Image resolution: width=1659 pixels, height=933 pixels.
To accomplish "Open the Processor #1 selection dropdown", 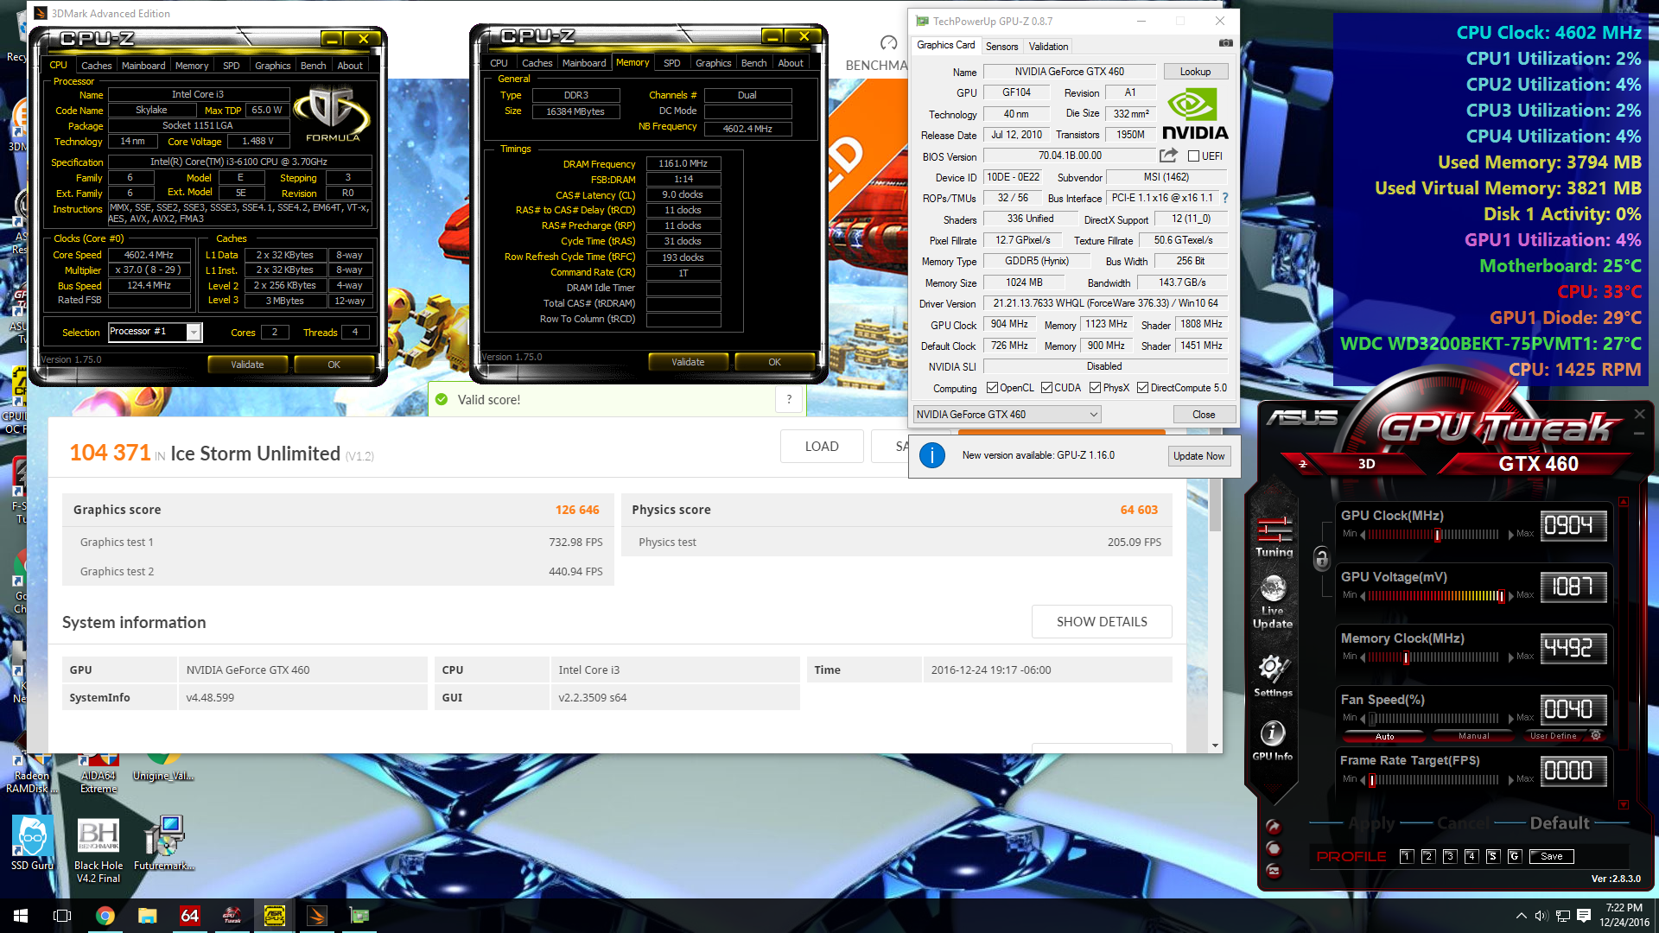I will [x=194, y=332].
